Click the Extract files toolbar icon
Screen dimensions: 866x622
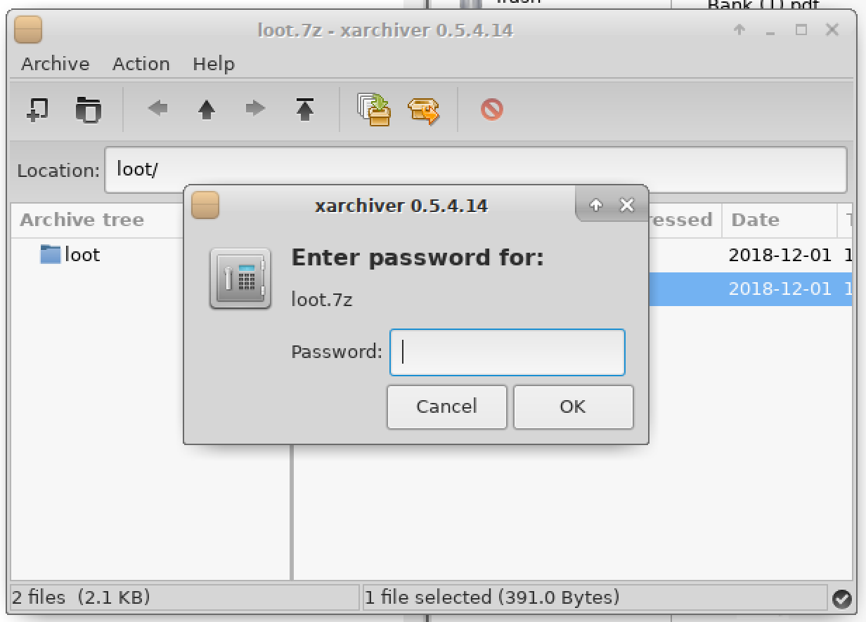coord(423,110)
